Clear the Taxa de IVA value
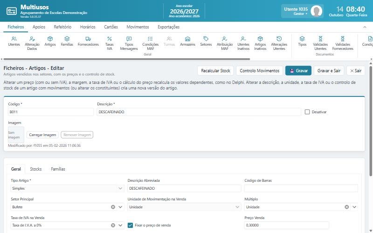 pyautogui.click(x=113, y=225)
